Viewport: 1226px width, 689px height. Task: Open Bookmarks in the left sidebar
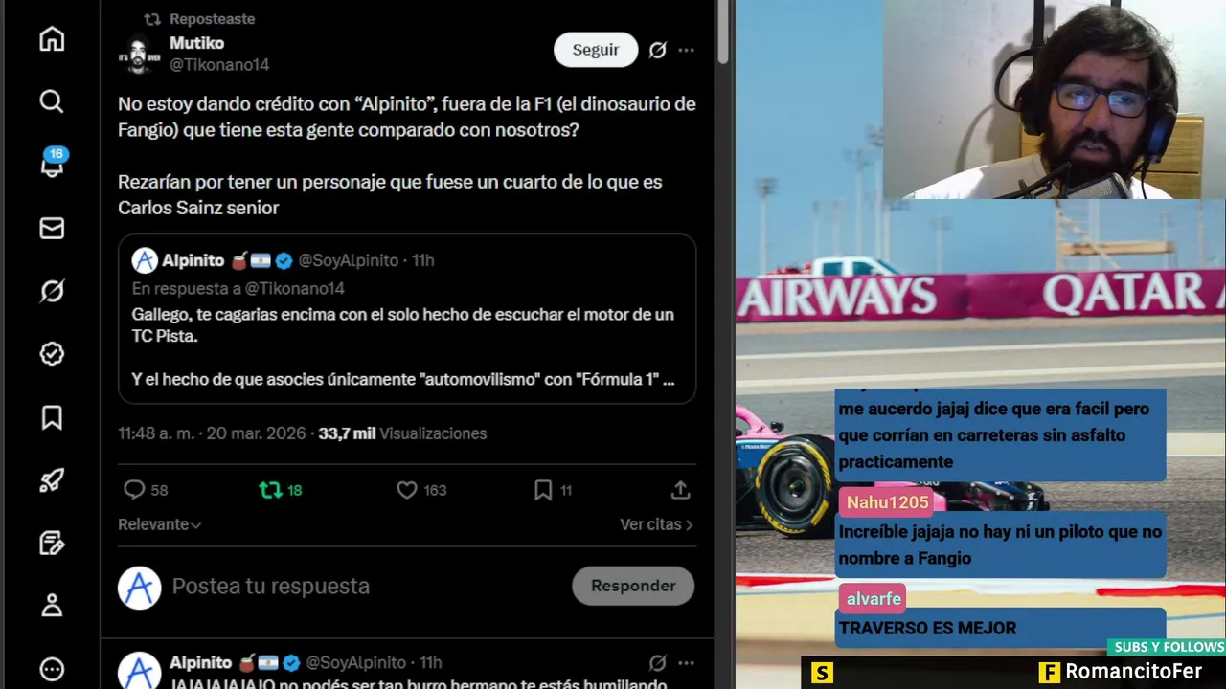point(52,417)
